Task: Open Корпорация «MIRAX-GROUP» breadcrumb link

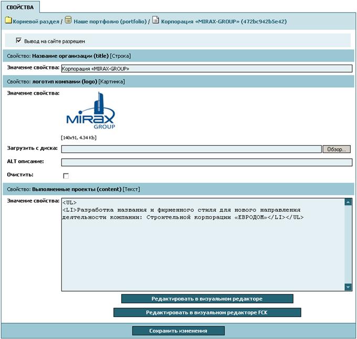Action: pos(224,22)
